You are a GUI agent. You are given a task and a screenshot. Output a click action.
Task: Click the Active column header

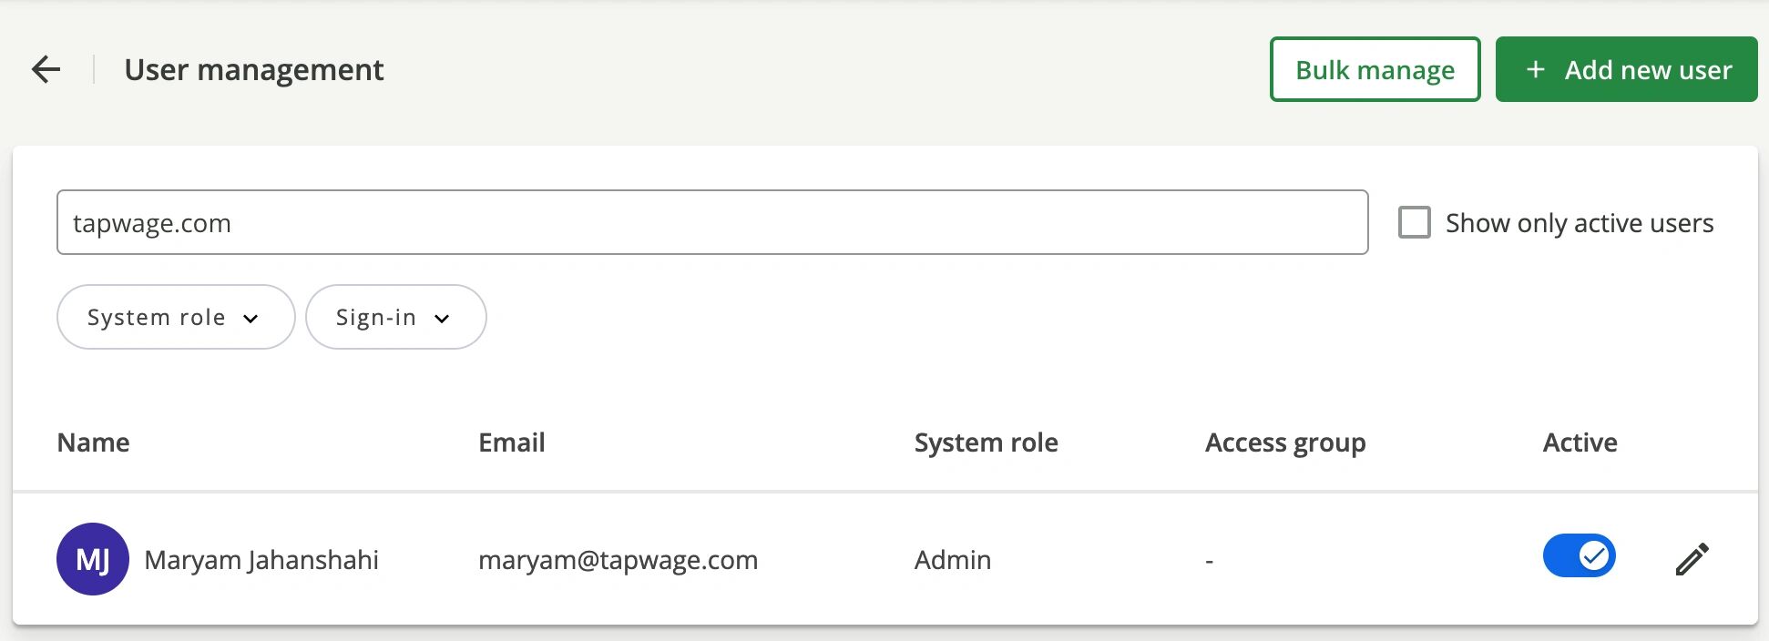click(x=1580, y=443)
